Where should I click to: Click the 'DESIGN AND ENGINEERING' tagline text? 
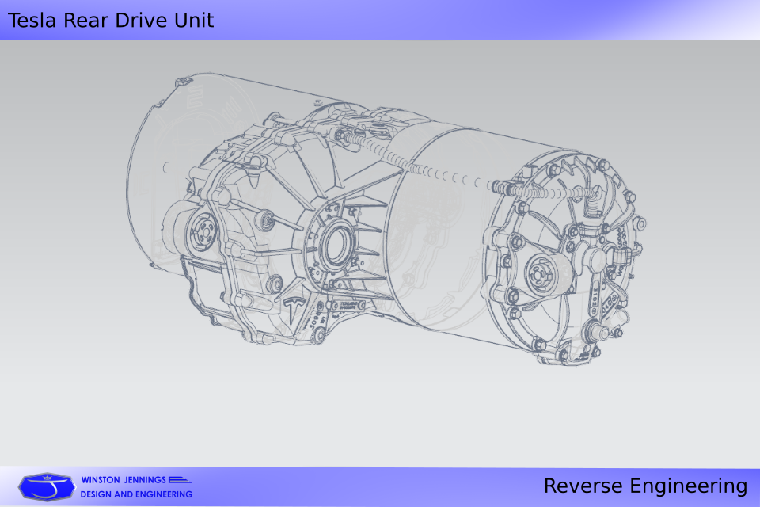136,494
